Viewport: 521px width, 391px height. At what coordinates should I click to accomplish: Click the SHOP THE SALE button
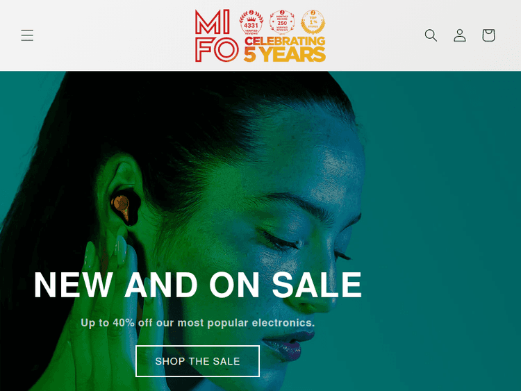click(198, 361)
